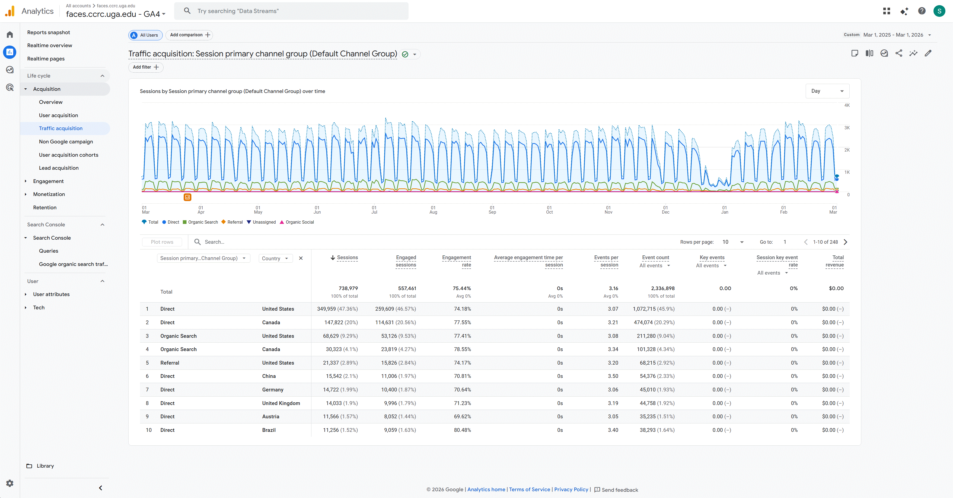Click the Add comparison button
Viewport: 953px width, 498px height.
tap(189, 35)
